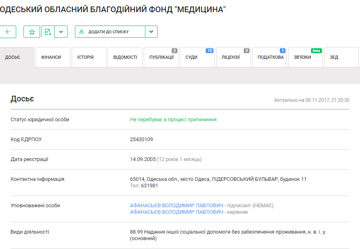The height and width of the screenshot is (249, 360).
Task: Click the 'Досьє' tab
Action: [x=13, y=57]
